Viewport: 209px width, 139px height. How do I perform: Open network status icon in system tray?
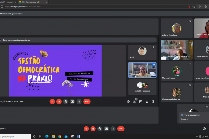coord(203,136)
